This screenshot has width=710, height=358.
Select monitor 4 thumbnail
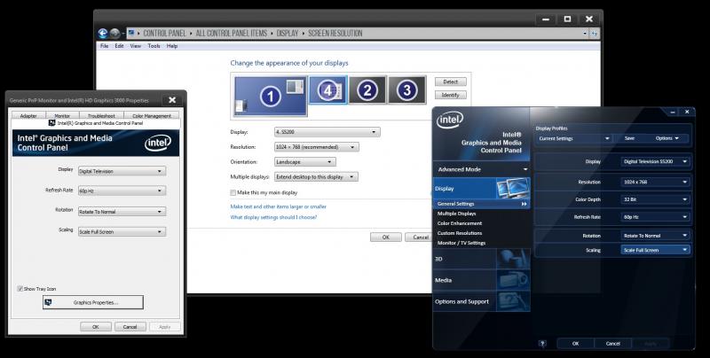pos(327,90)
